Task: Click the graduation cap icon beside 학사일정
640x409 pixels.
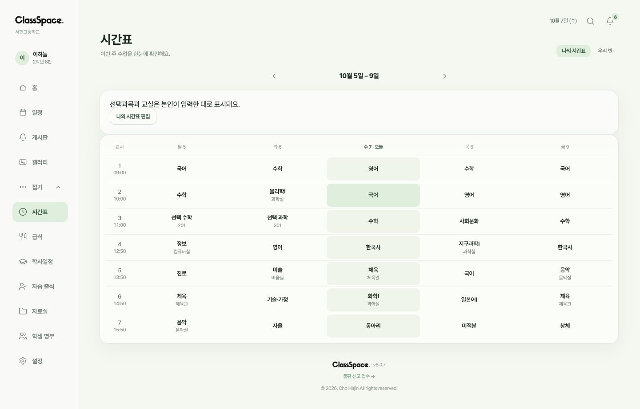Action: pos(23,261)
